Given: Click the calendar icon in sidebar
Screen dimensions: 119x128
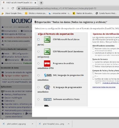Looking at the screenshot, I should click(x=3, y=101).
